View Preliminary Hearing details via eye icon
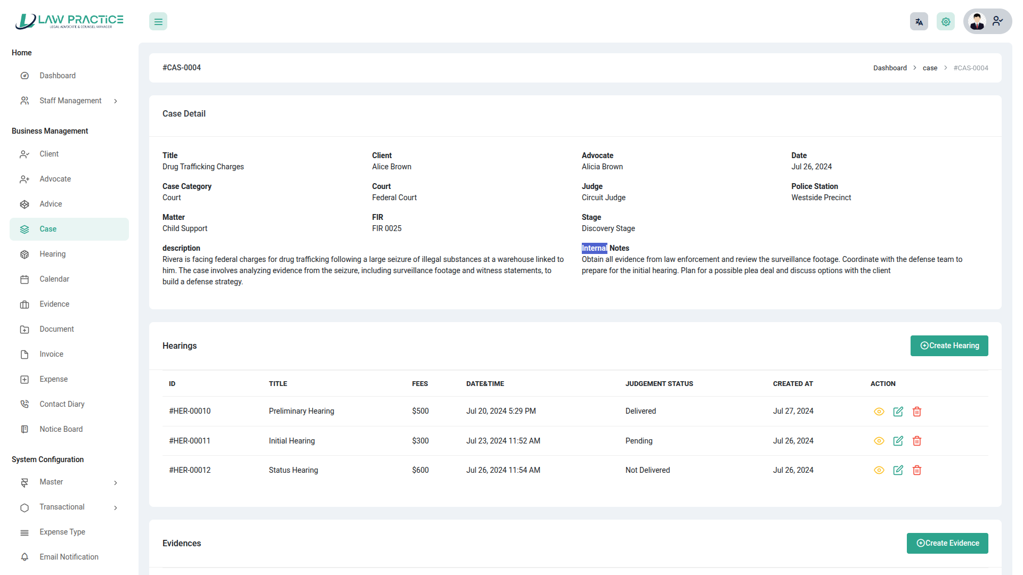 coord(879,412)
